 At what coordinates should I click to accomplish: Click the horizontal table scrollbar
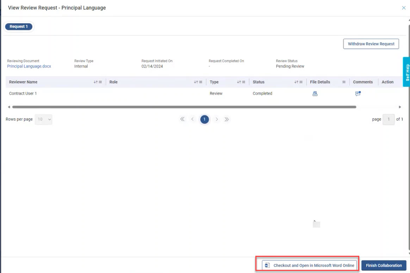click(x=184, y=107)
